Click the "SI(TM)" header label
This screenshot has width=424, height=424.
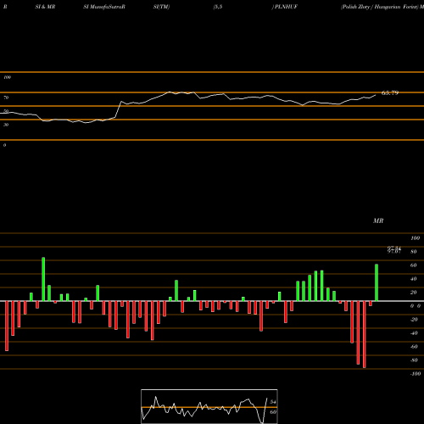[x=161, y=7]
